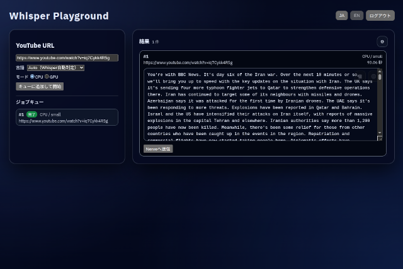Open job #1 in the job queue
The image size is (403, 269).
[x=67, y=118]
